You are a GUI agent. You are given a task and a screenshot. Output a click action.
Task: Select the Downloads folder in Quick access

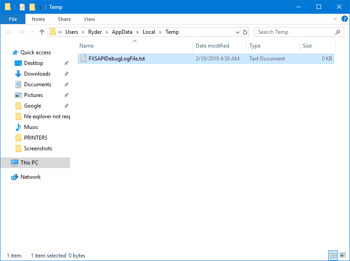(x=37, y=74)
